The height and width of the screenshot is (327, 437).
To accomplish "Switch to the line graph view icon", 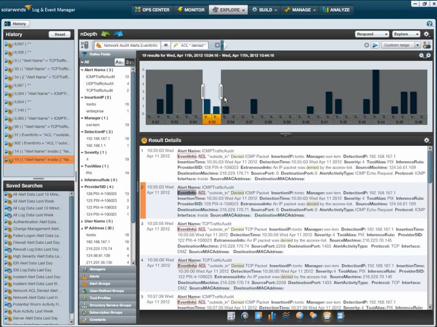I will (286, 316).
